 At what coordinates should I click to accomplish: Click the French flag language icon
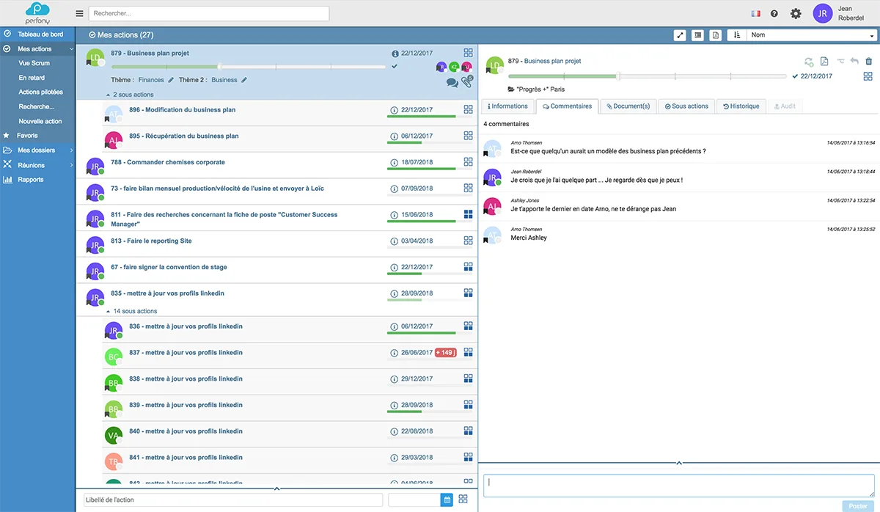point(756,13)
